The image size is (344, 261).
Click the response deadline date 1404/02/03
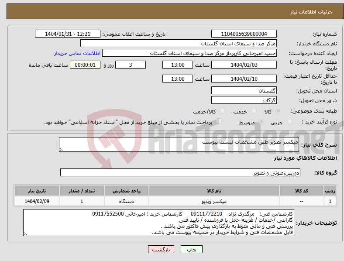point(244,65)
